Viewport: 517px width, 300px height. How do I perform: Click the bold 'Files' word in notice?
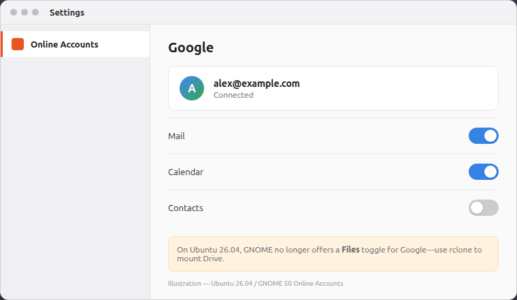click(350, 250)
